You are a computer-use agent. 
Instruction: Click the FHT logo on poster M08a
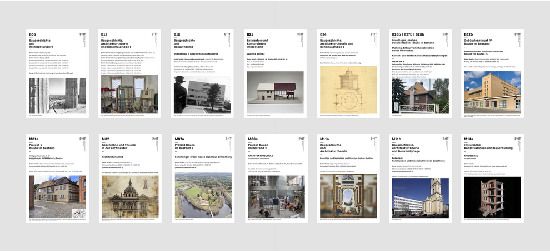coord(301,139)
